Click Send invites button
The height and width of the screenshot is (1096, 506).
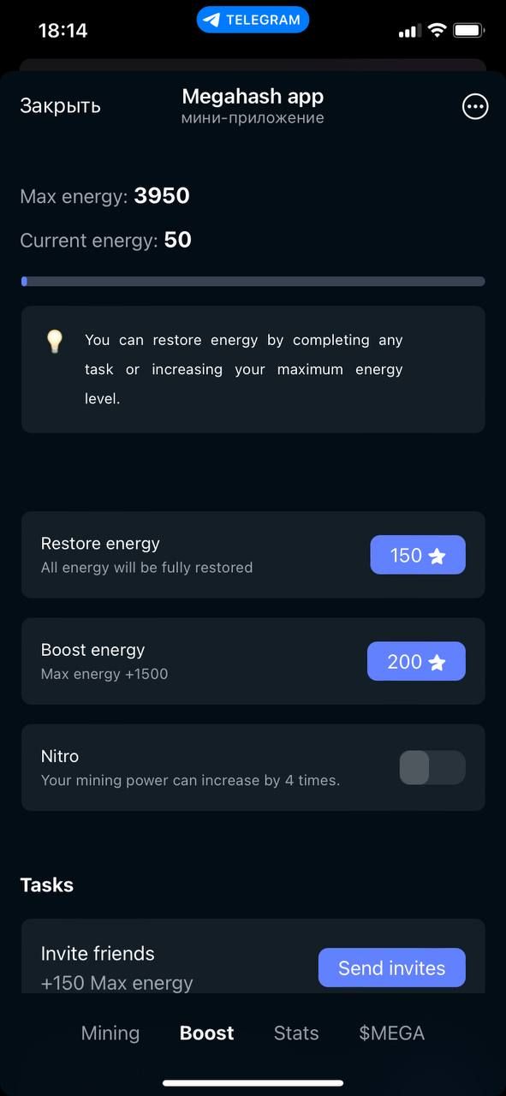[x=392, y=968]
